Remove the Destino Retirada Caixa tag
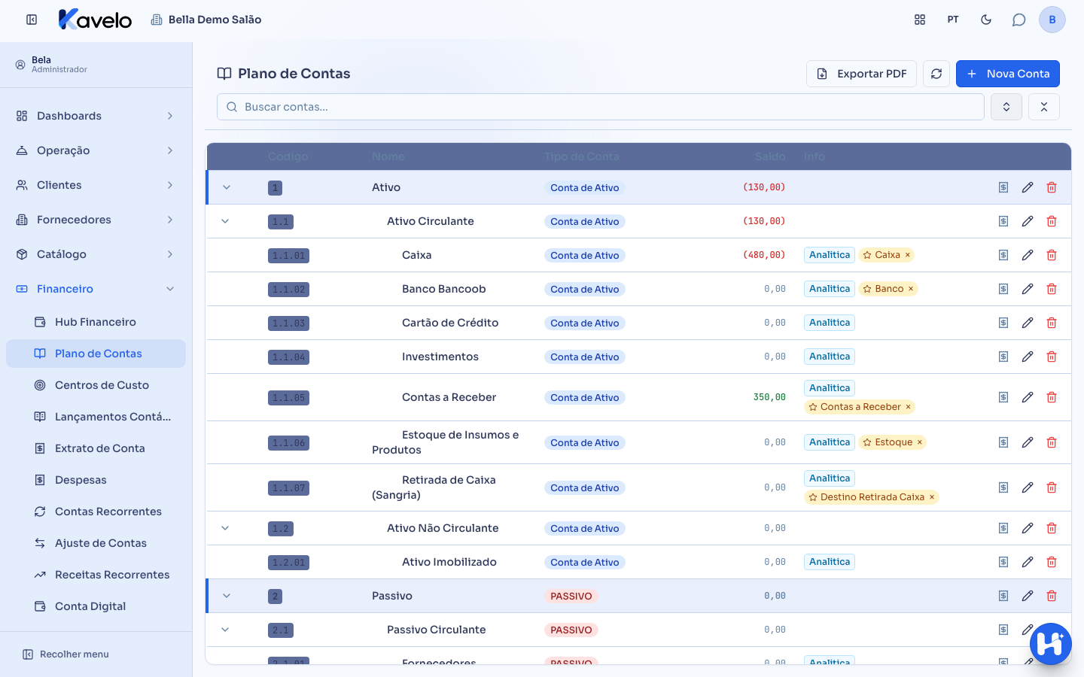The height and width of the screenshot is (677, 1084). [932, 497]
